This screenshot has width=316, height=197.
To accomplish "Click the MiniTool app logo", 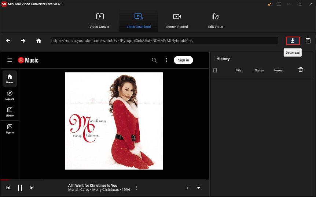I will coord(4,4).
